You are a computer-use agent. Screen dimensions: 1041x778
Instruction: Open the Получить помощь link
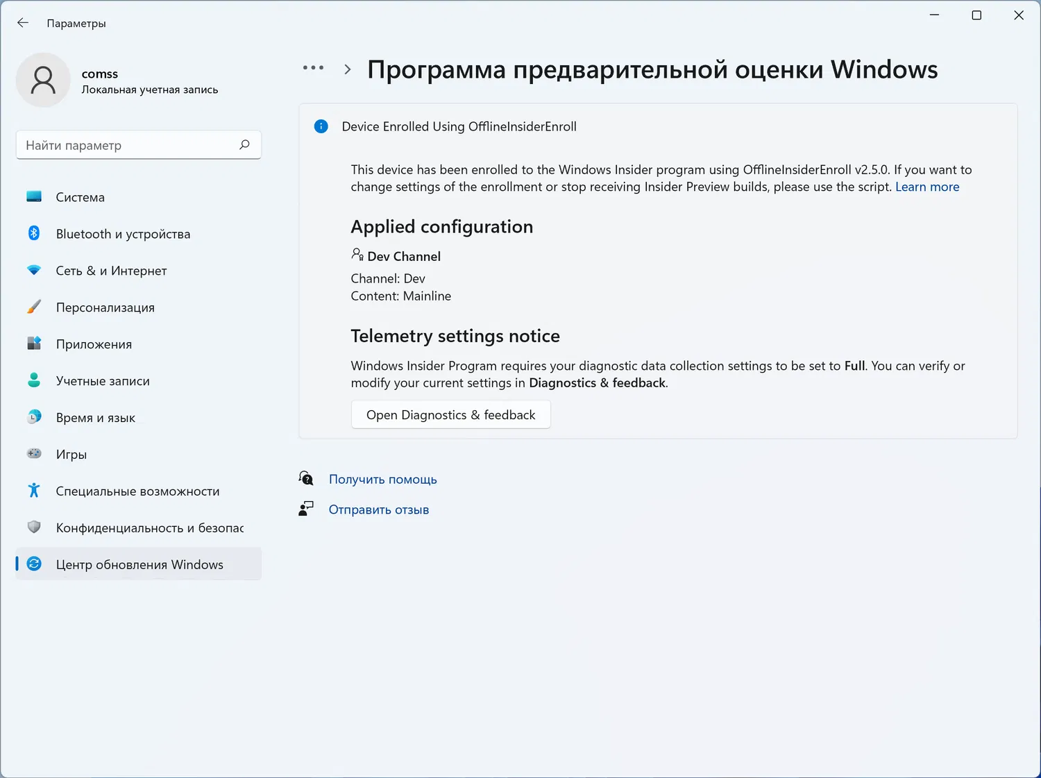383,480
